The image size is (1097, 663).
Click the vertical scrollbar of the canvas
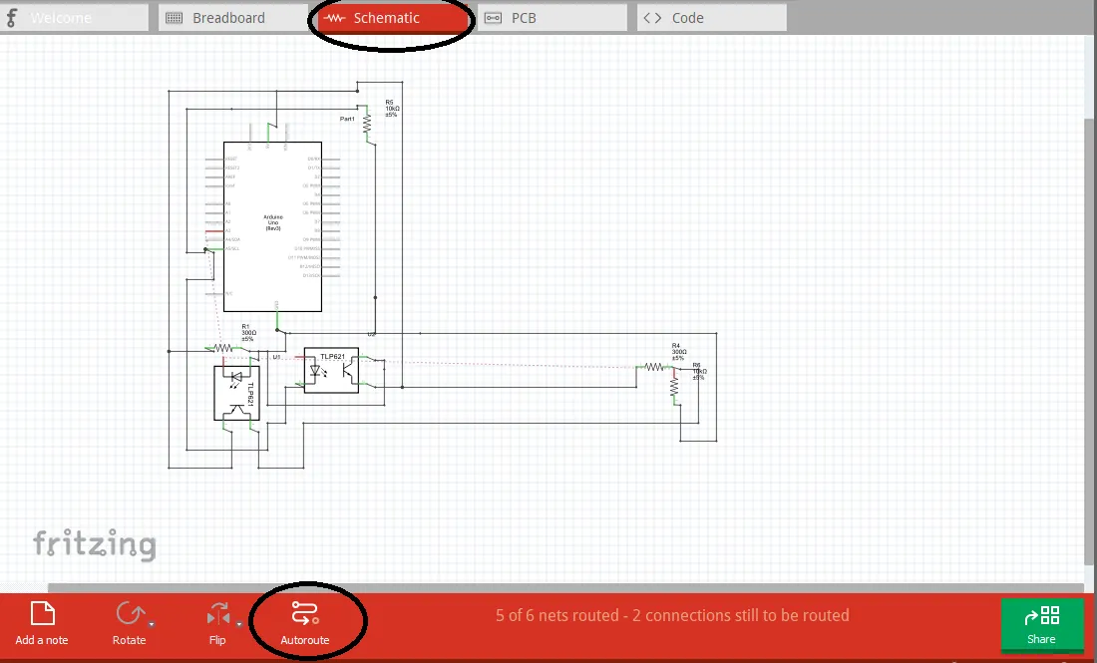pyautogui.click(x=1090, y=343)
